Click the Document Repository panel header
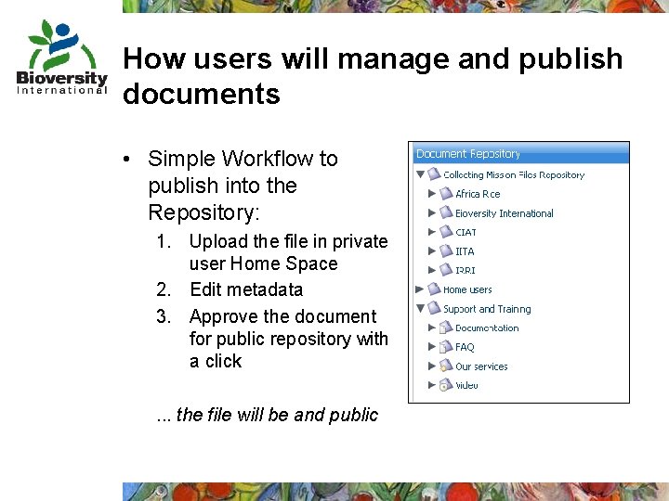This screenshot has height=501, width=669. pyautogui.click(x=521, y=153)
